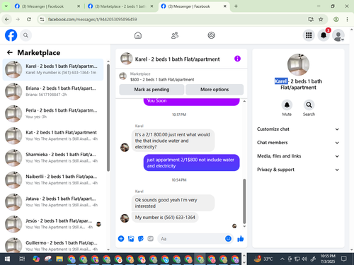This screenshot has width=354, height=265.
Task: Open the notifications bell in Facebook header
Action: point(324,35)
